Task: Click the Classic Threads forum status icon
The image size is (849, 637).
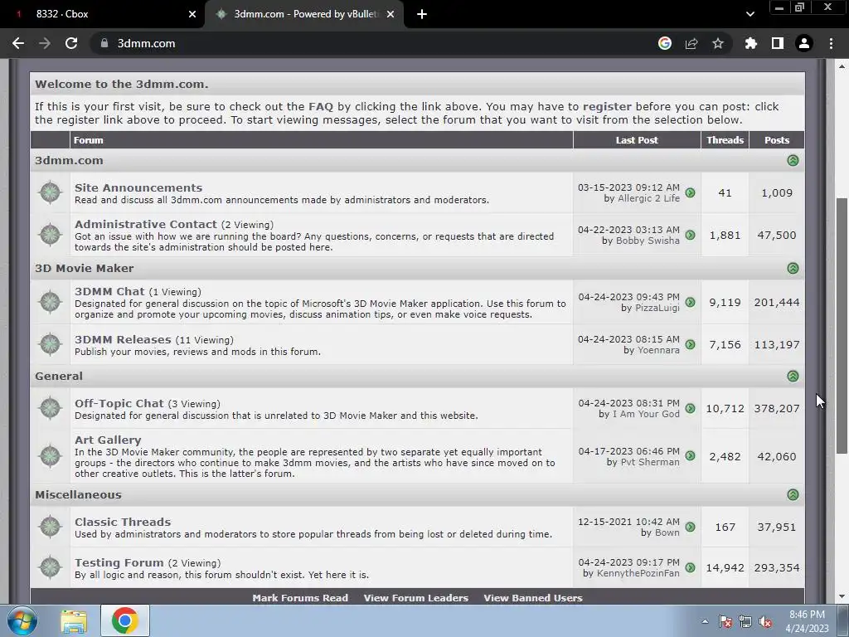Action: pos(50,527)
